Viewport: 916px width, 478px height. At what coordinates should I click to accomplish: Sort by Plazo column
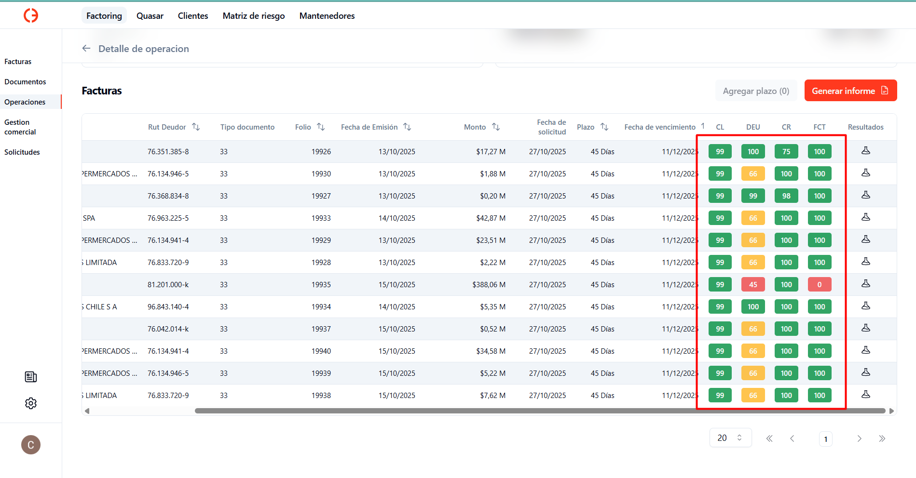tap(604, 127)
